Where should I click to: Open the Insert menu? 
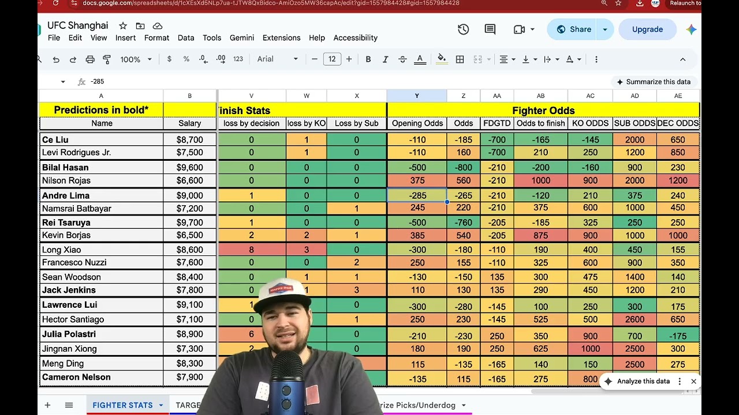tap(125, 38)
